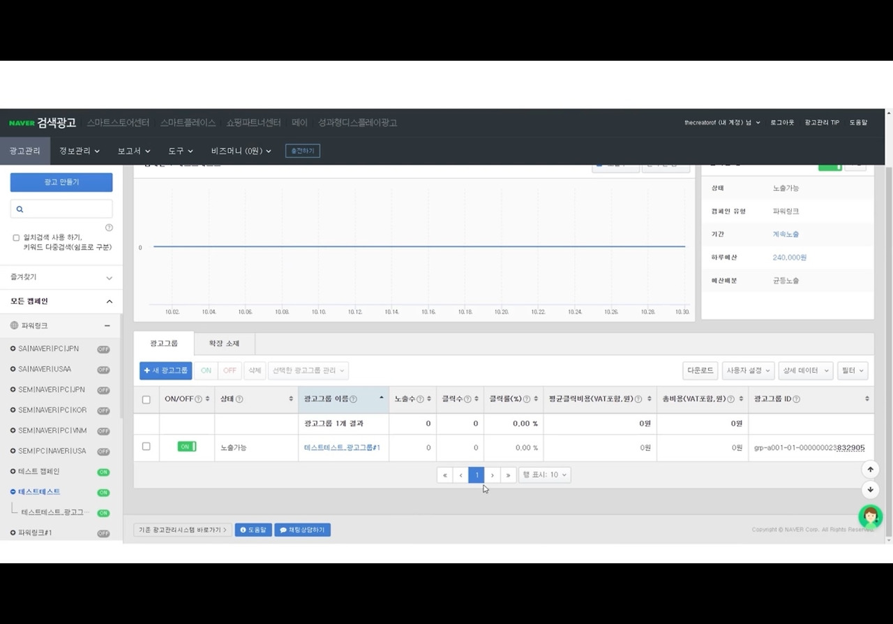
Task: Toggle the ON switch for 테스트테스트_광고그룹#1
Action: tap(186, 447)
